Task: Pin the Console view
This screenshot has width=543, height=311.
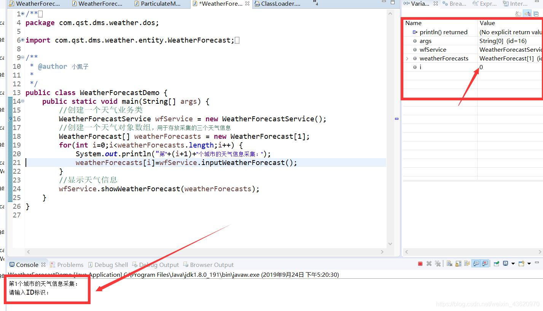Action: [x=497, y=263]
